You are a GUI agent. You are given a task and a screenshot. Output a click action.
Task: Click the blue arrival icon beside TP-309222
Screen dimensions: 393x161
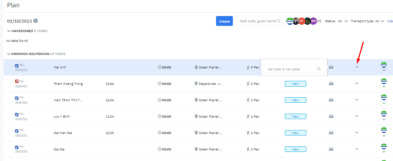pos(17,66)
